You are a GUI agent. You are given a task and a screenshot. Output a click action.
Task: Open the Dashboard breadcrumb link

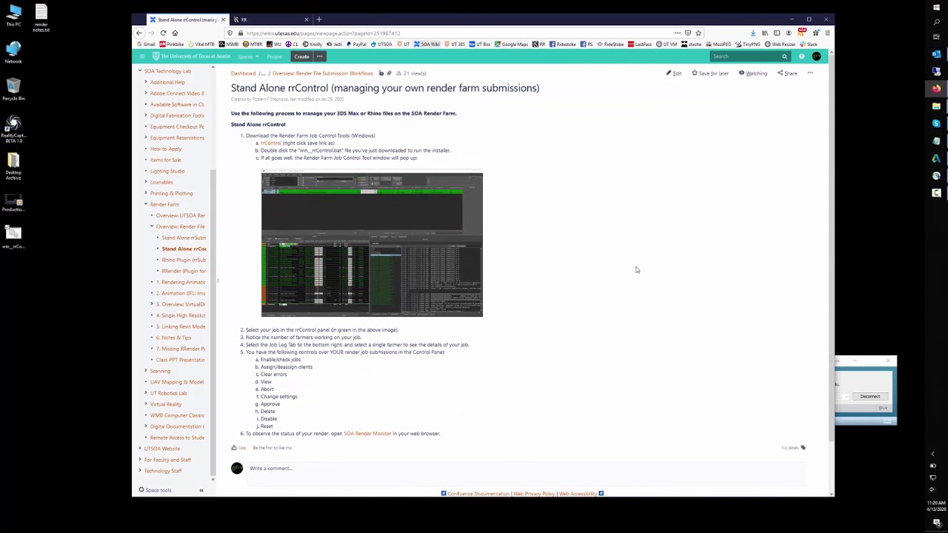pyautogui.click(x=243, y=73)
